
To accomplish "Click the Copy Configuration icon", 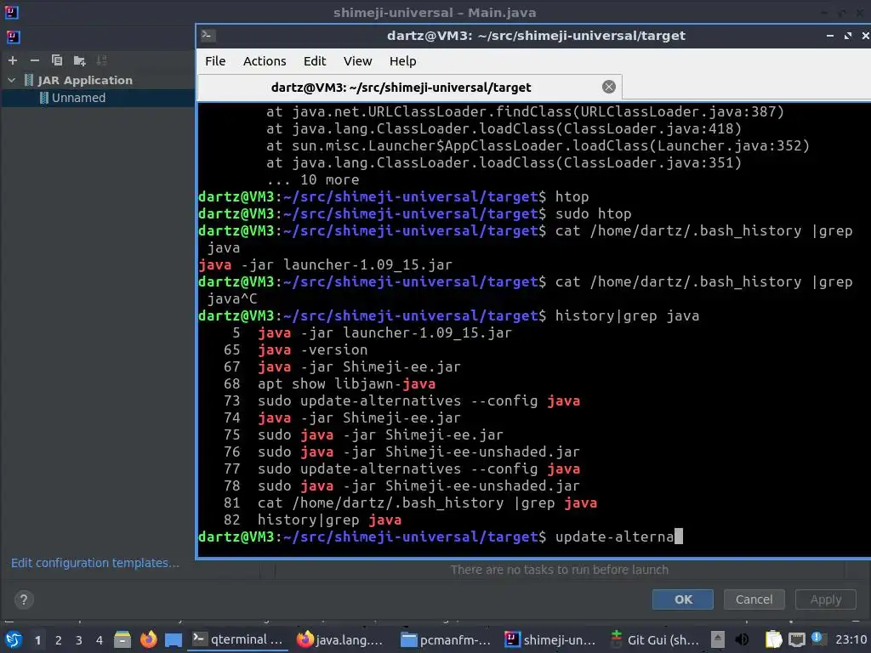I will point(57,60).
